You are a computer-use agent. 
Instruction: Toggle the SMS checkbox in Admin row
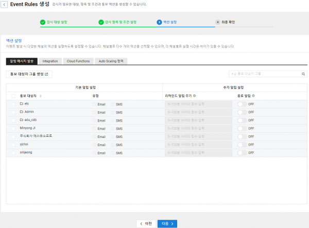tap(112, 112)
